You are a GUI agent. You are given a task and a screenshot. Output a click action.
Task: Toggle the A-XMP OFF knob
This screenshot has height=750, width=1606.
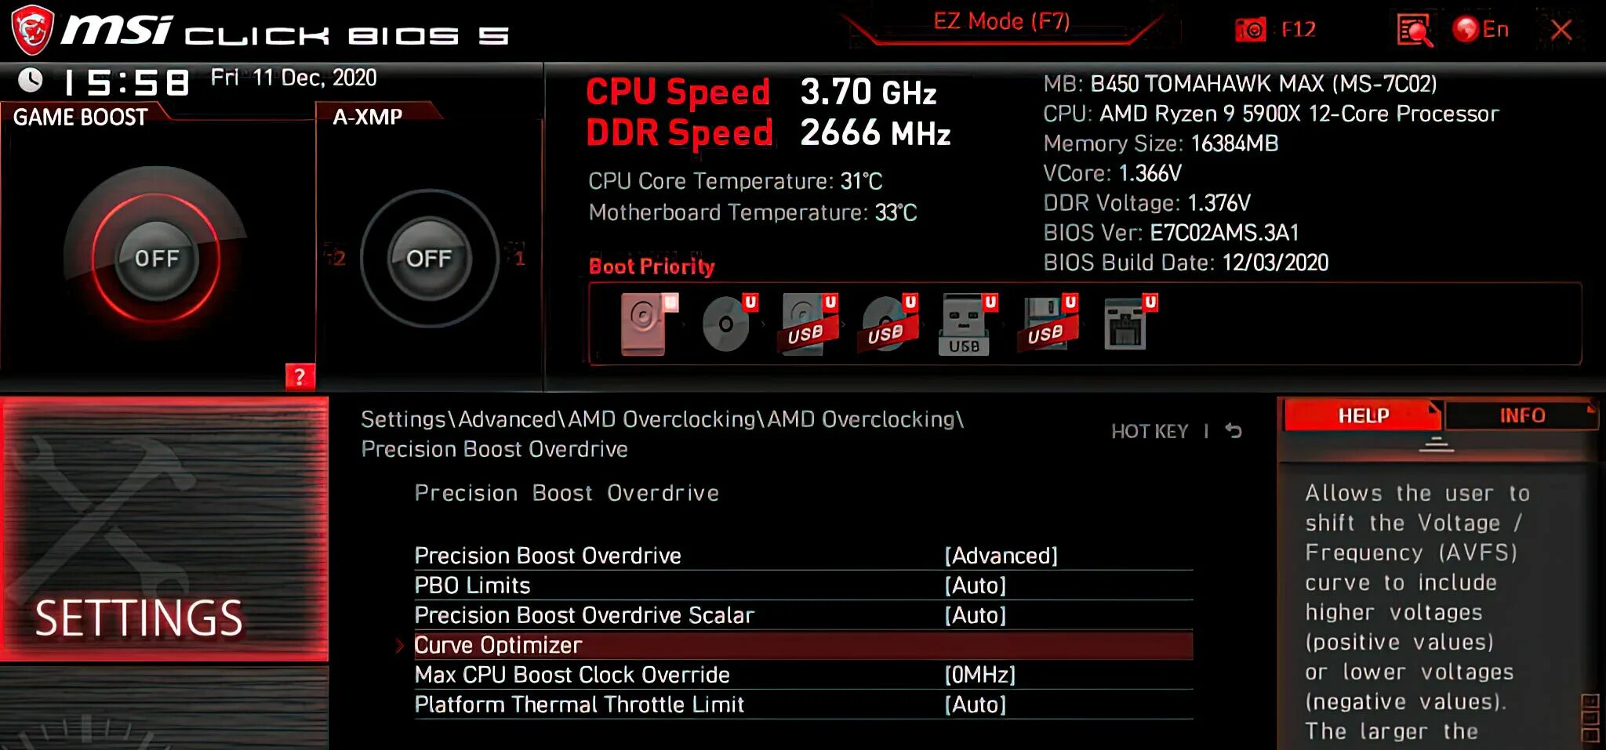pyautogui.click(x=429, y=259)
